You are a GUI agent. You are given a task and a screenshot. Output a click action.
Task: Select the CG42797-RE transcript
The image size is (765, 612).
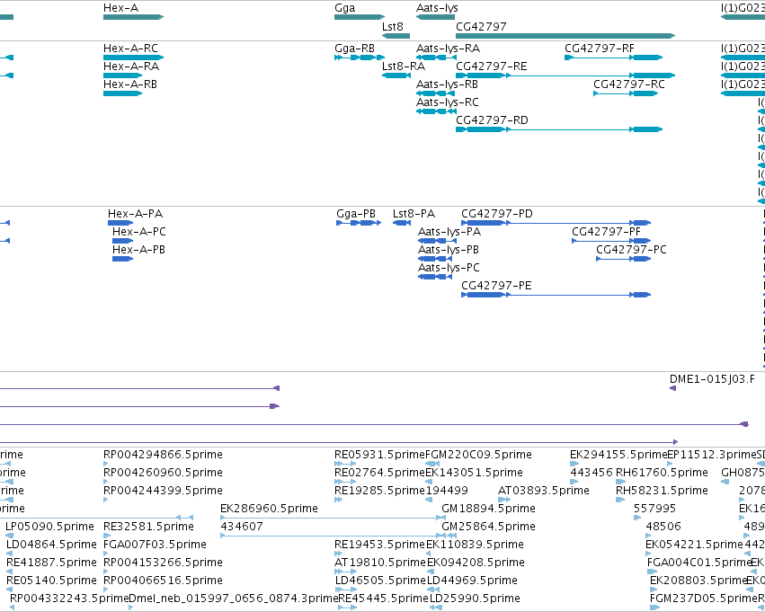pyautogui.click(x=565, y=75)
